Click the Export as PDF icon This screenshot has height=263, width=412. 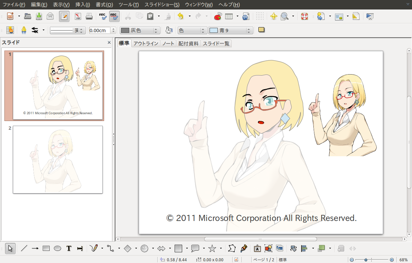(78, 16)
